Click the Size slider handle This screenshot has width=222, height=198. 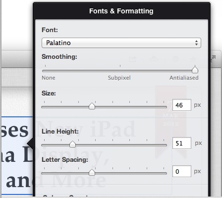coord(92,106)
